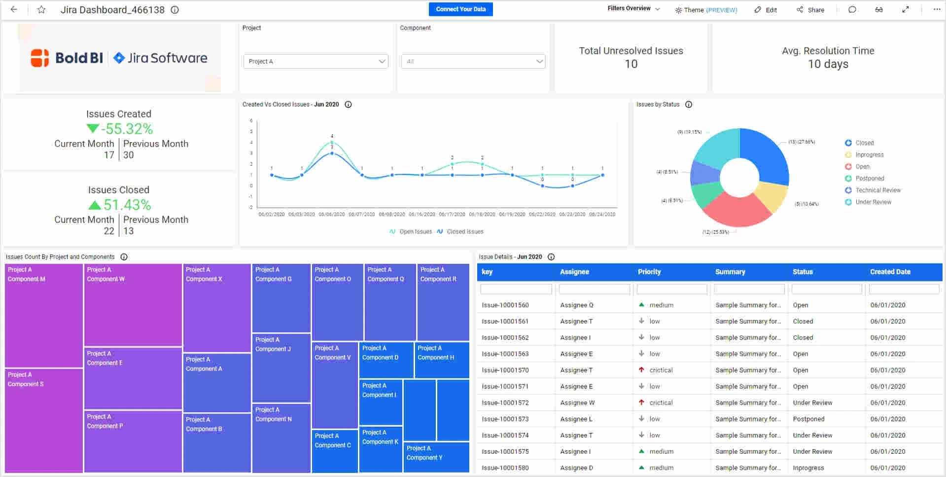Activate dashboard preview mode with the glasses icon

pos(879,9)
